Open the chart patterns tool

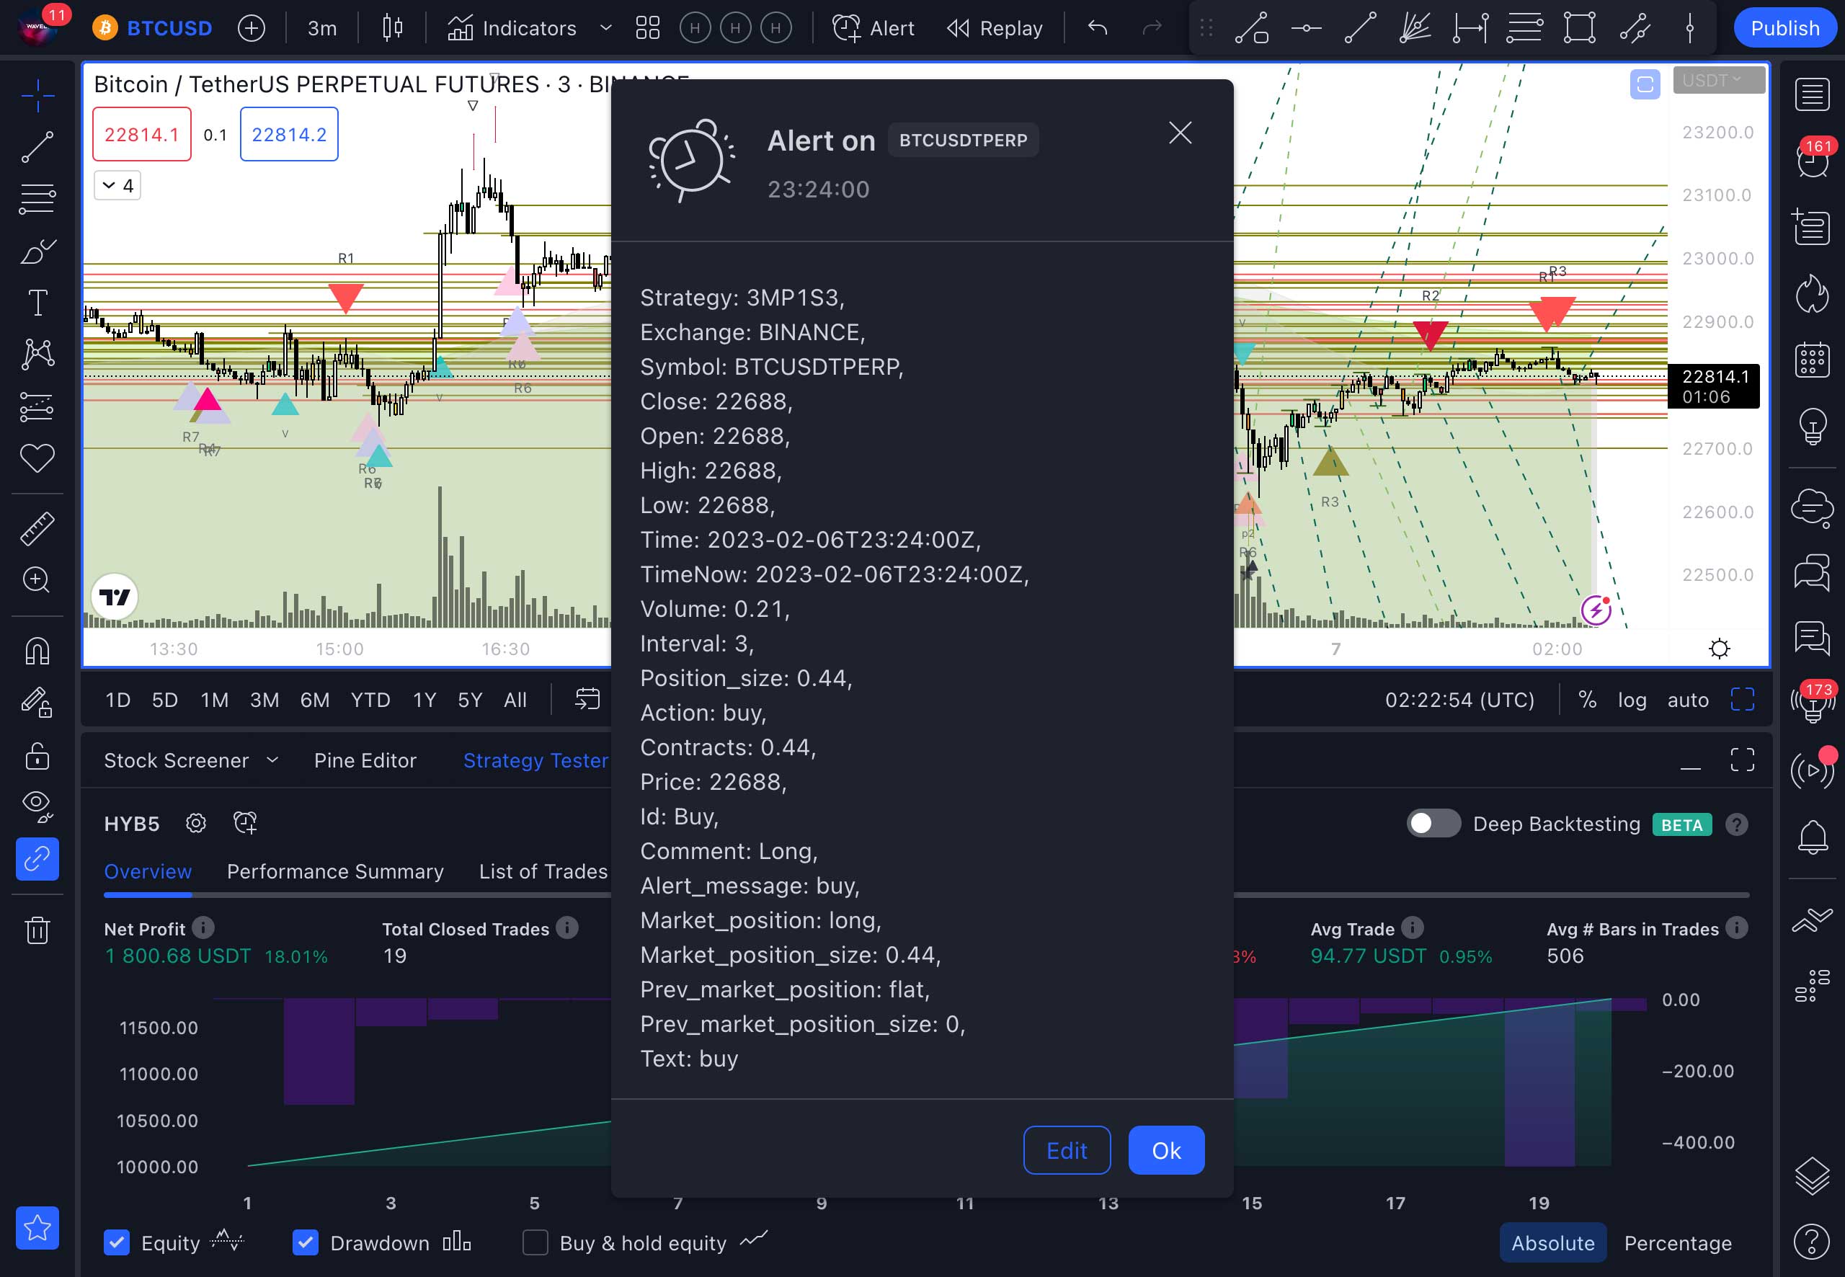(x=37, y=354)
